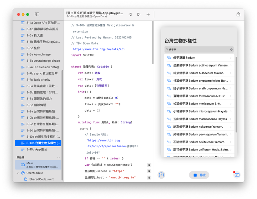Open 星果佛甲草 Sedum actinocarpum row
The height and width of the screenshot is (199, 257).
199,65
